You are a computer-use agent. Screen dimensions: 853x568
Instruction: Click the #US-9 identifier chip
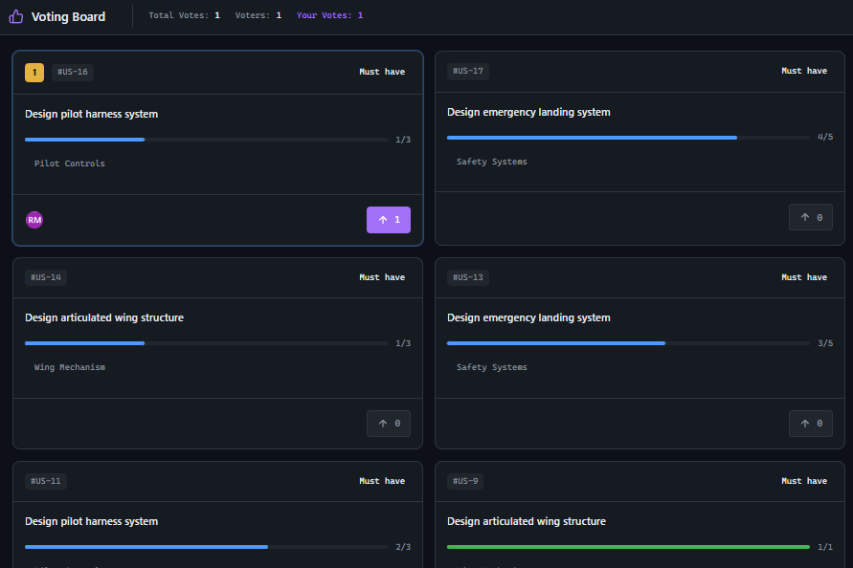pyautogui.click(x=465, y=481)
